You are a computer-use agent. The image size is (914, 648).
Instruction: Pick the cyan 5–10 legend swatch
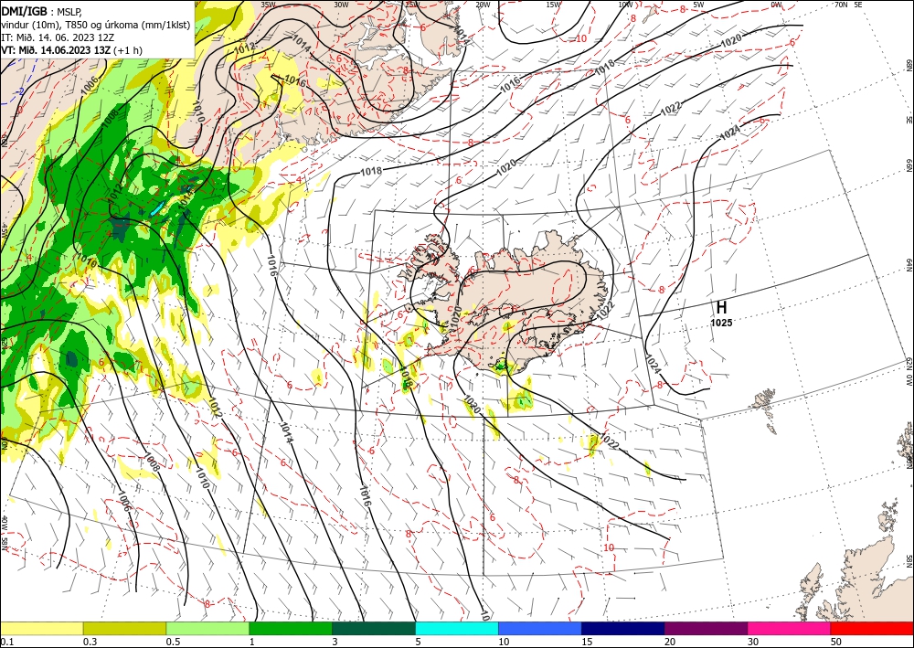coord(456,629)
